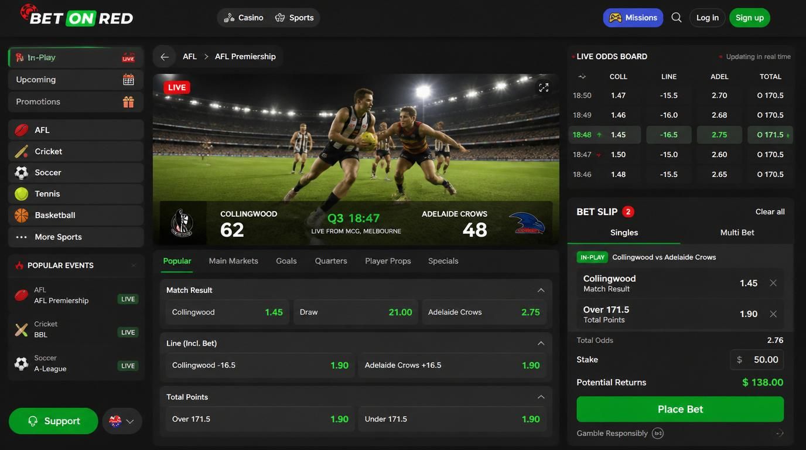Click the Cricket bat icon in sidebar
This screenshot has width=806, height=450.
[x=22, y=151]
